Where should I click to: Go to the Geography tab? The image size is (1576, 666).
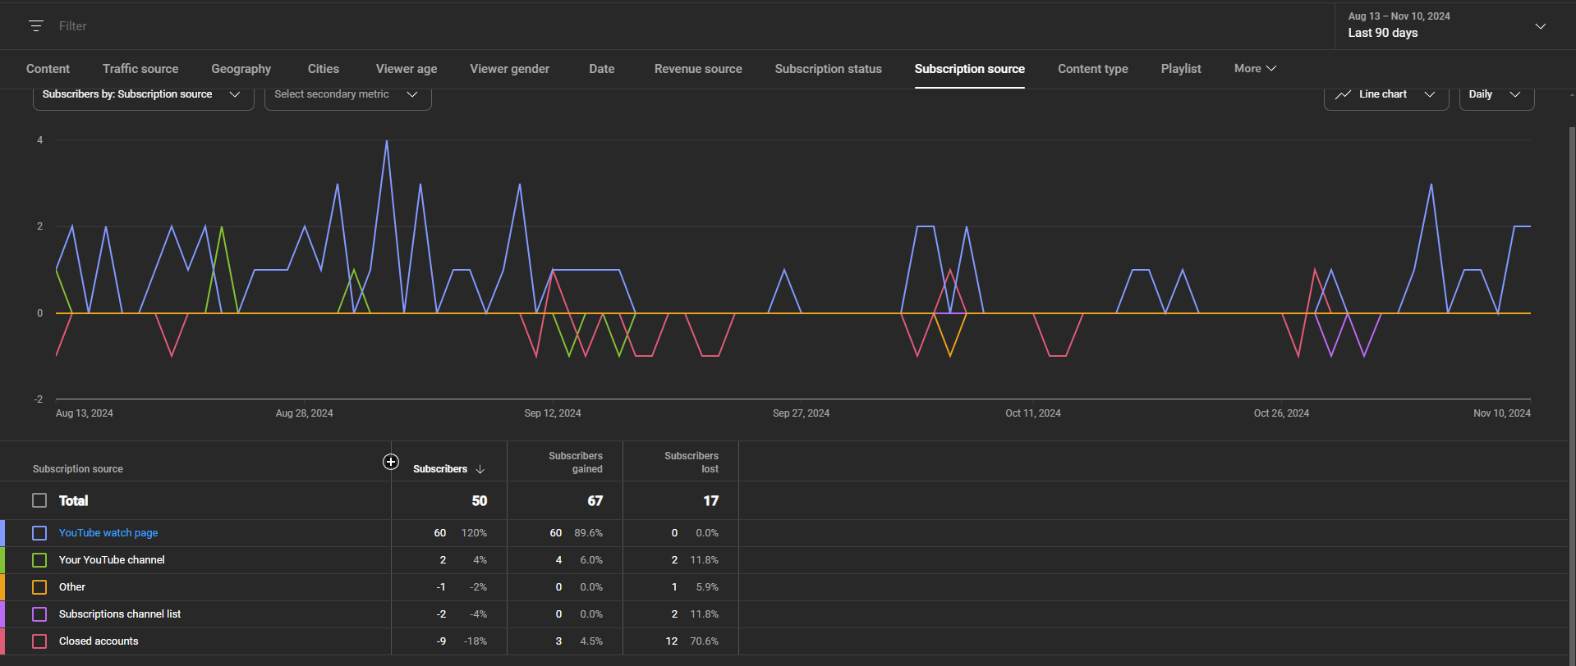[x=241, y=69]
